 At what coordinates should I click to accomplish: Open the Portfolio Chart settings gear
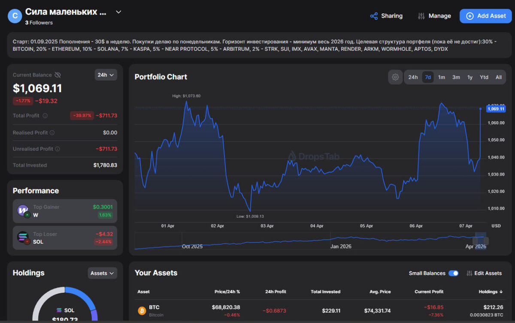coord(395,77)
